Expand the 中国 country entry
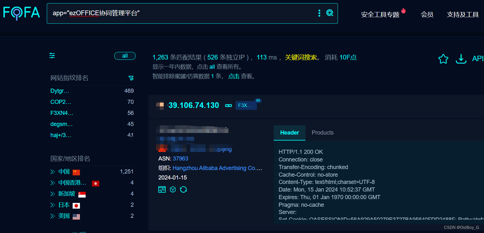 click(53, 172)
